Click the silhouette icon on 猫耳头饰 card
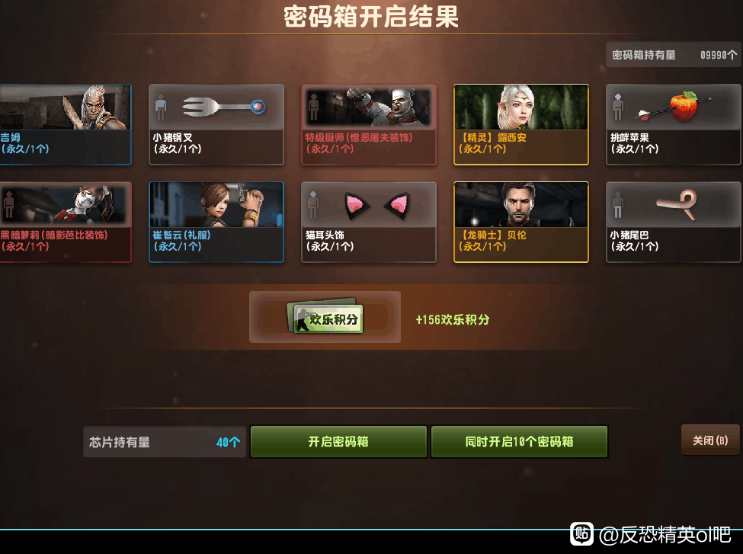743x554 pixels. (x=313, y=205)
